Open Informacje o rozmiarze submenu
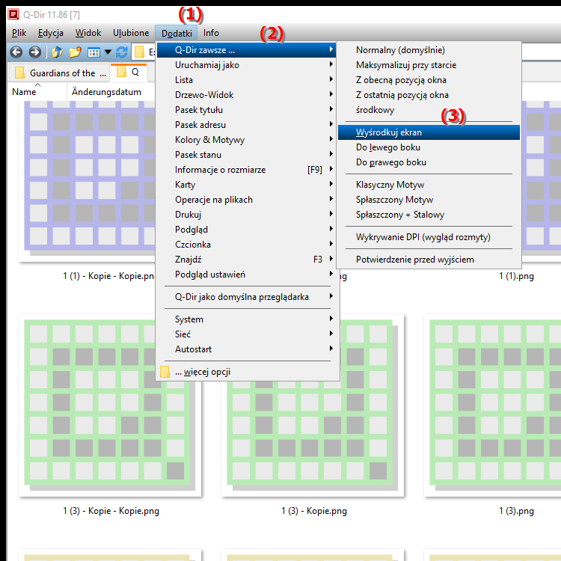The image size is (561, 561). coord(246,170)
